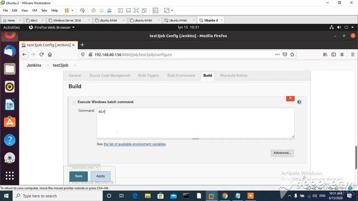Open the VMware View menu
This screenshot has height=201, width=358.
click(x=25, y=11)
